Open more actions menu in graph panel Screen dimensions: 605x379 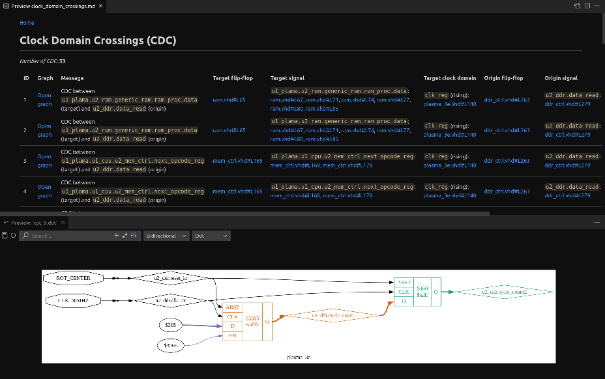[x=597, y=223]
